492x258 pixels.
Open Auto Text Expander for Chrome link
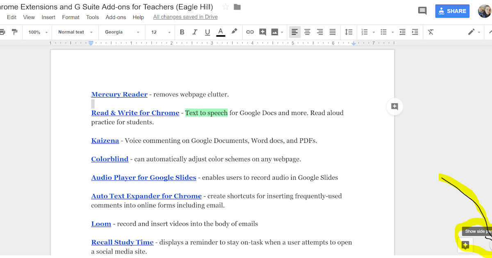click(x=146, y=196)
